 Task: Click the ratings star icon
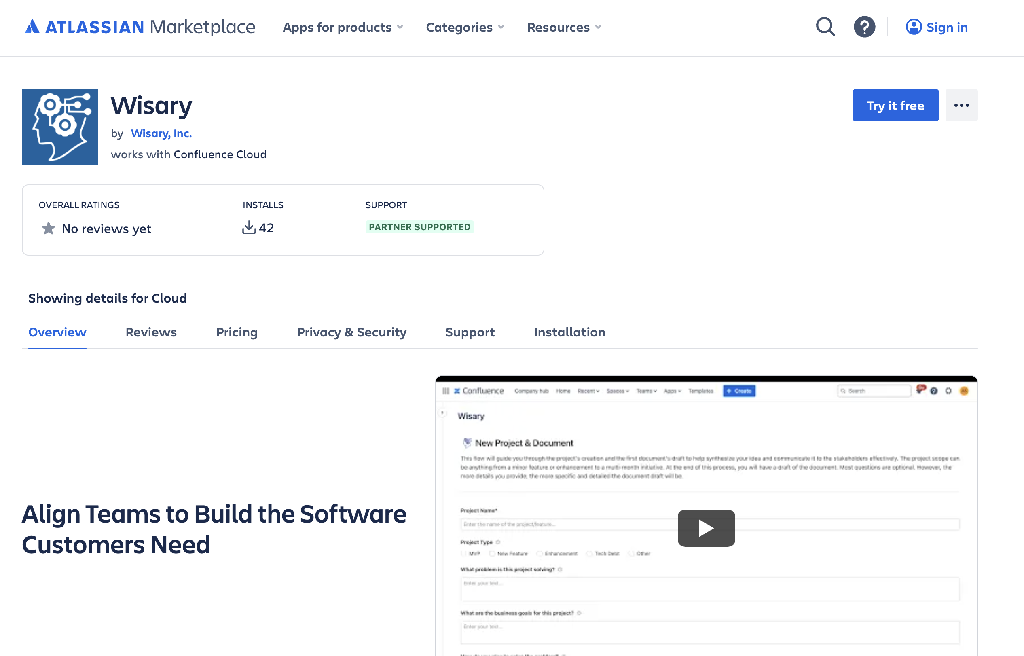click(x=49, y=229)
